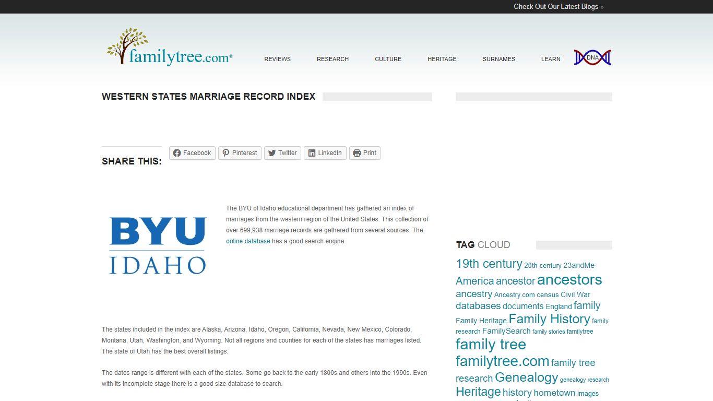The height and width of the screenshot is (401, 713).
Task: Open the Reviews menu
Action: [x=277, y=59]
